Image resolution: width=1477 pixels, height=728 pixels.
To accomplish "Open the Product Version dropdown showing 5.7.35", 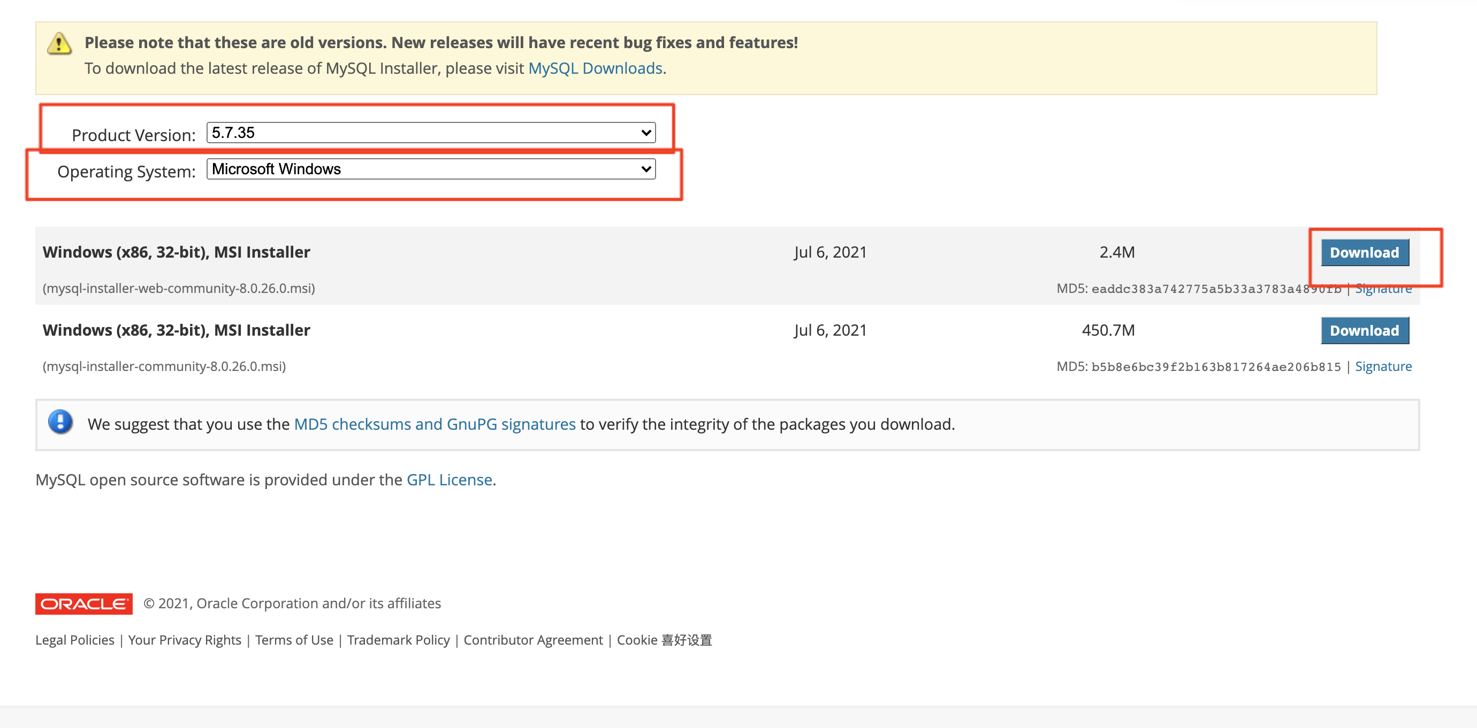I will point(431,133).
